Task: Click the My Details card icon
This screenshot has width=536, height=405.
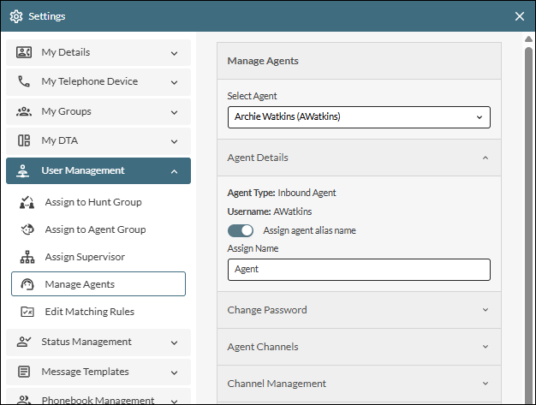Action: click(x=24, y=53)
